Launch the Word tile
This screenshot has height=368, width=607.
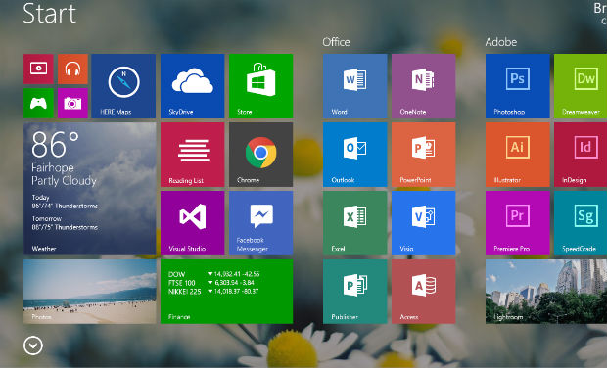coord(355,86)
